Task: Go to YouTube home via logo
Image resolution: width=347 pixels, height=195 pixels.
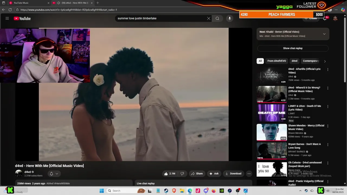Action: pos(22,18)
